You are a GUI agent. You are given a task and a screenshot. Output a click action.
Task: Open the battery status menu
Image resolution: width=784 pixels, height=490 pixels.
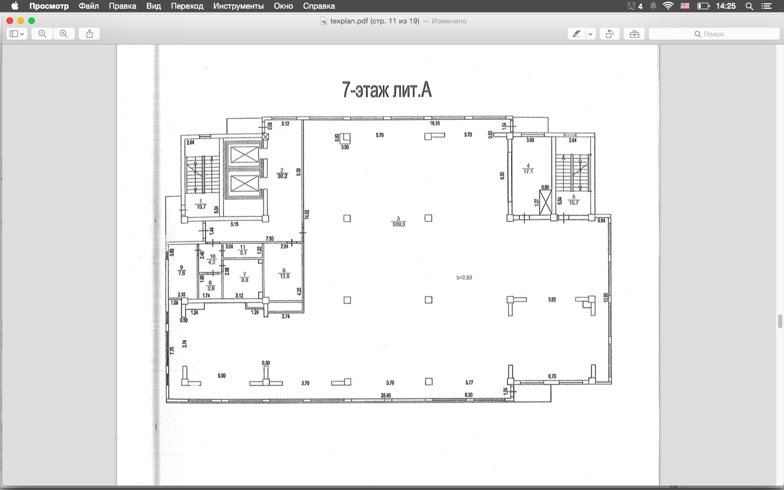(x=703, y=6)
